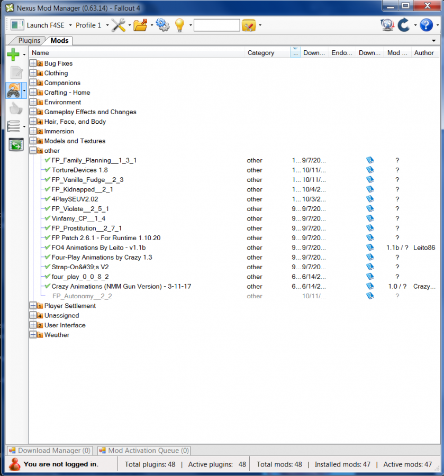Click the motorbike icon in left sidebar
The width and height of the screenshot is (444, 476).
tap(14, 90)
